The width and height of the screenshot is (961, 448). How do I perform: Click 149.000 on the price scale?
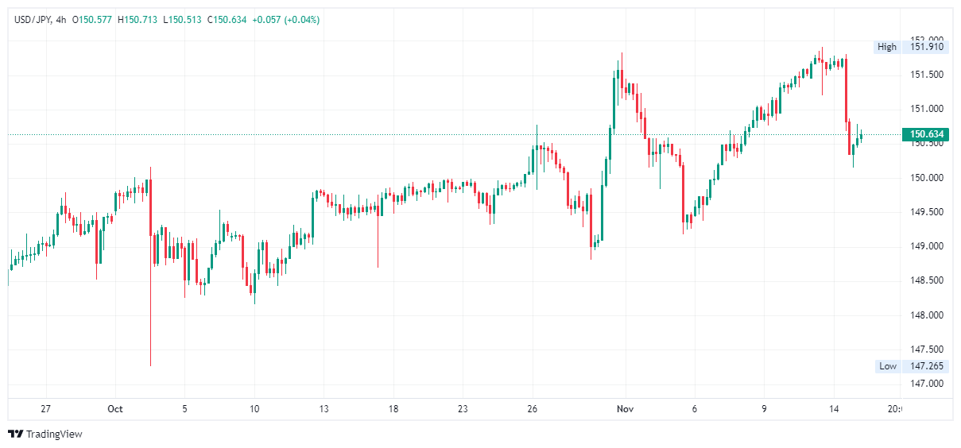927,246
